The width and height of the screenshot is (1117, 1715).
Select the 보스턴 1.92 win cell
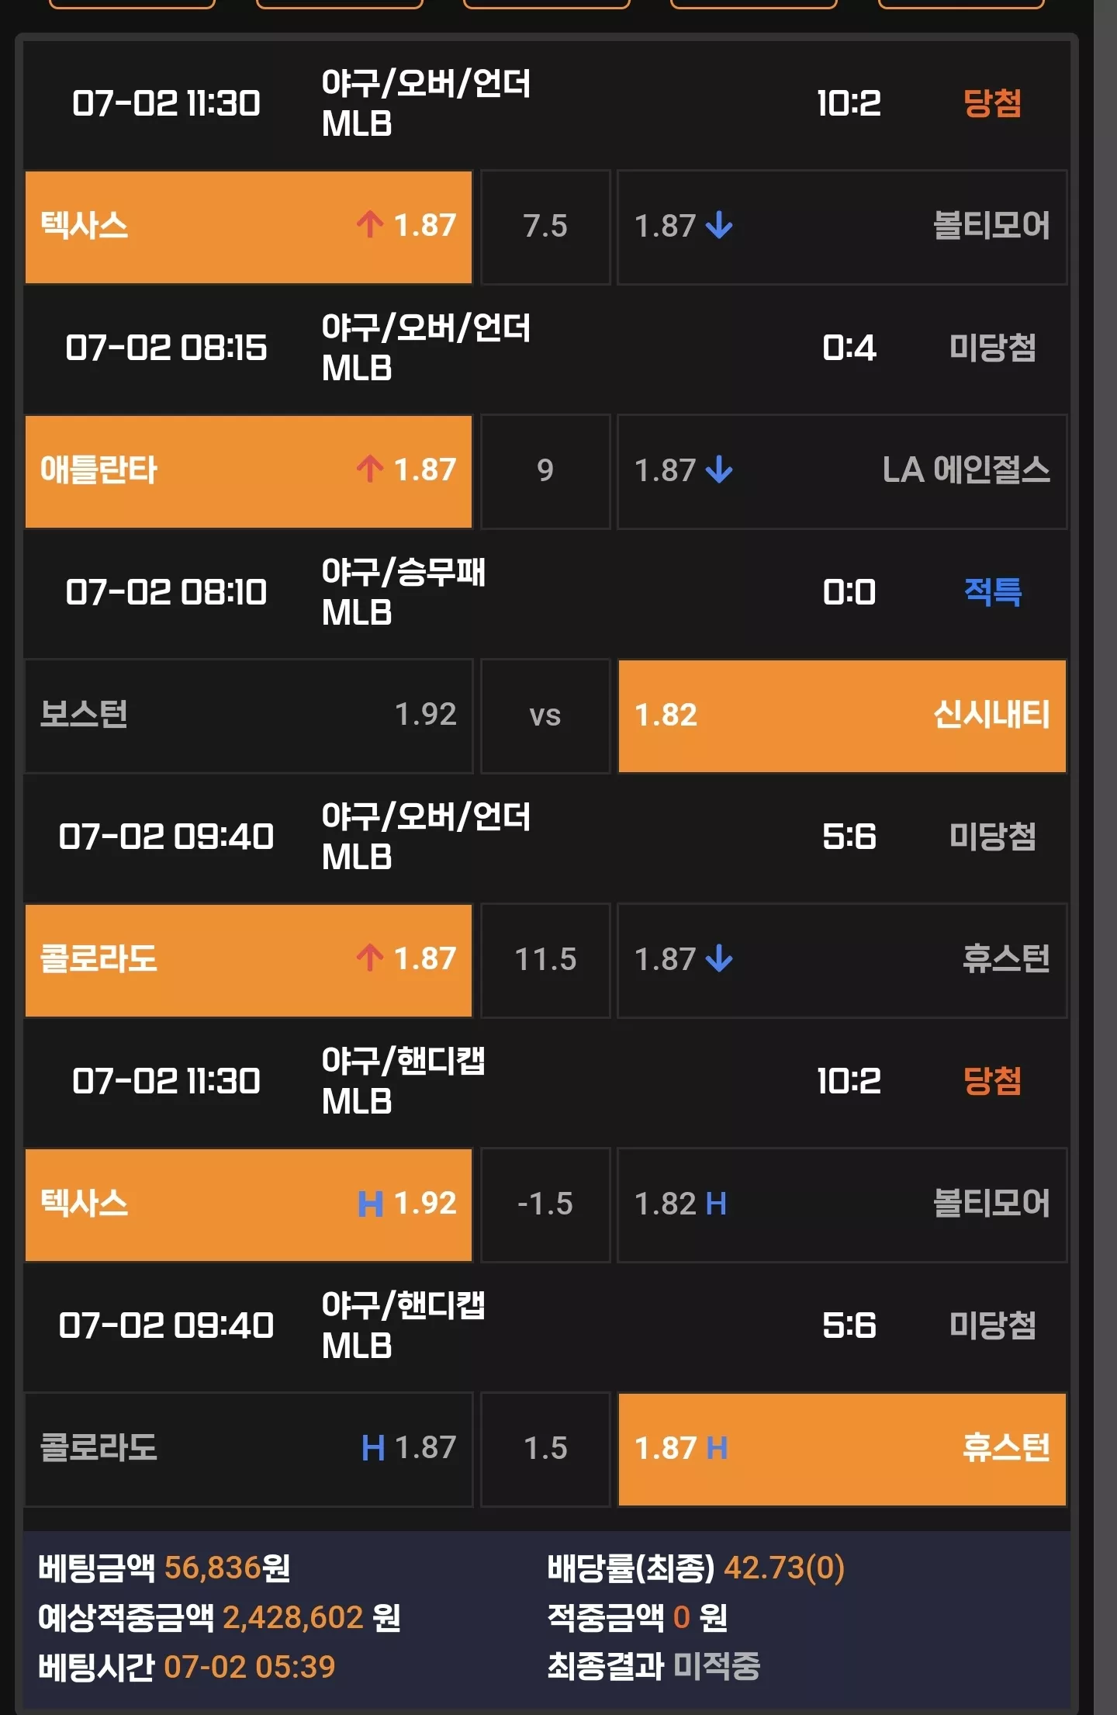point(249,715)
